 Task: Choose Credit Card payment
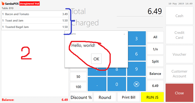click(179, 35)
